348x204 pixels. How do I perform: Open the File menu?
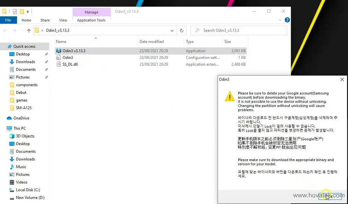tap(8, 20)
